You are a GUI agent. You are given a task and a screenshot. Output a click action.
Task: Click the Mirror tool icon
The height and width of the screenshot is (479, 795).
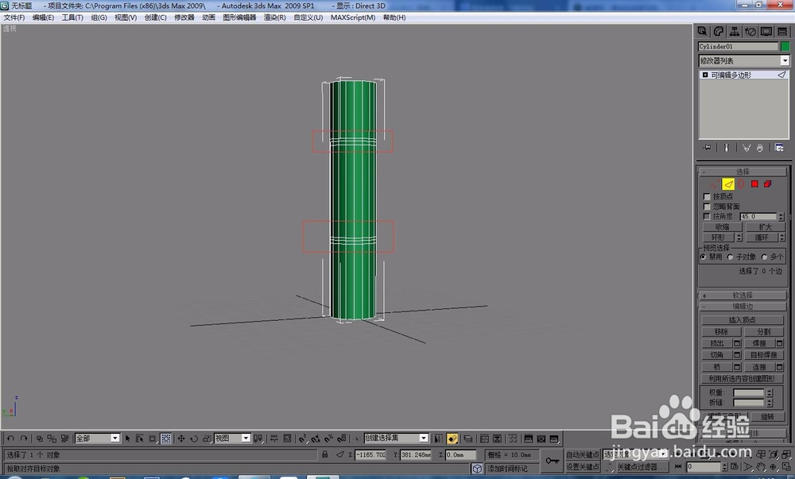439,438
